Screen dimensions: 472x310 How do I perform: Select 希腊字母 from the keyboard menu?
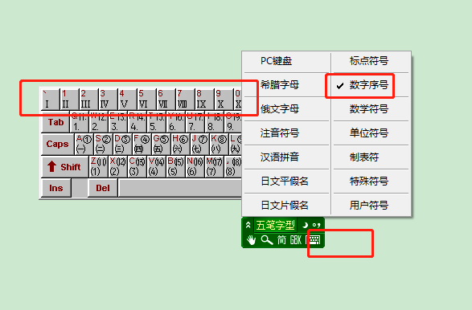(286, 85)
